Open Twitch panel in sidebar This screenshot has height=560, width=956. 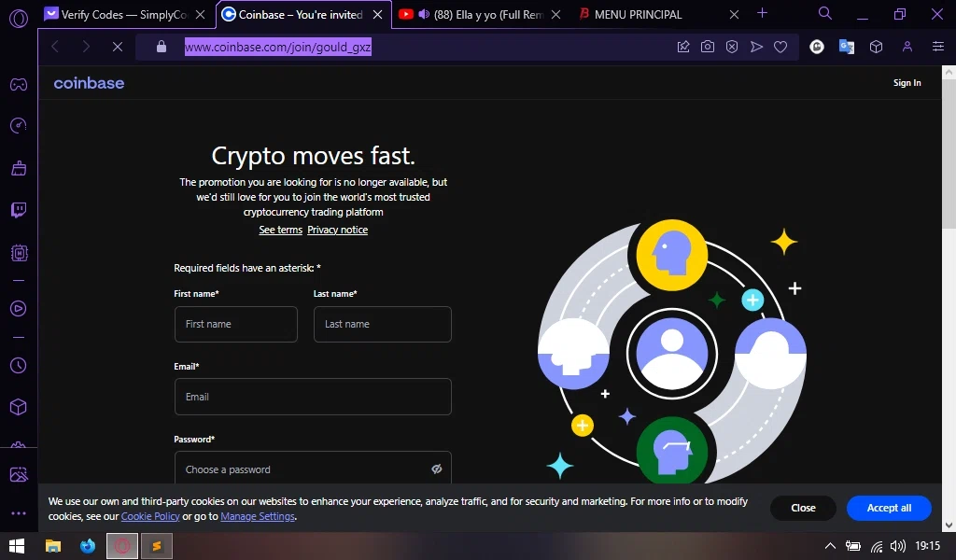(x=19, y=210)
